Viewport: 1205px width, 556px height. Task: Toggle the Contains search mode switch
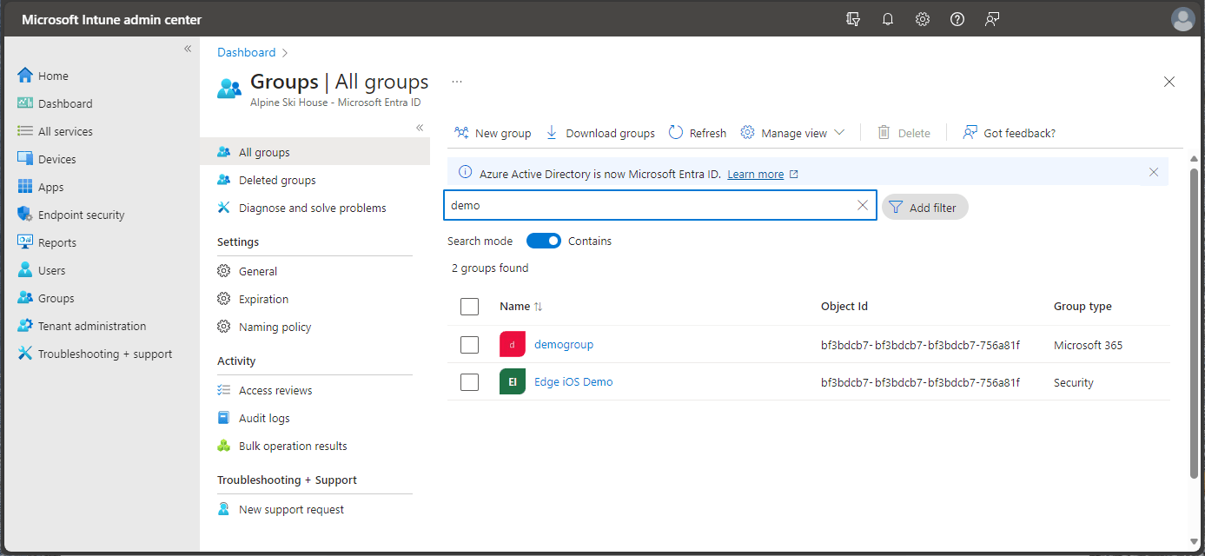pos(544,241)
